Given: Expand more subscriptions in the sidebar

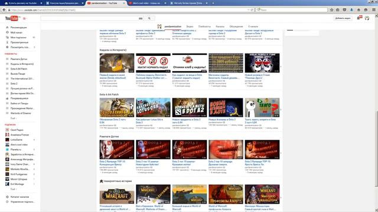Looking at the screenshot, I should (13, 189).
